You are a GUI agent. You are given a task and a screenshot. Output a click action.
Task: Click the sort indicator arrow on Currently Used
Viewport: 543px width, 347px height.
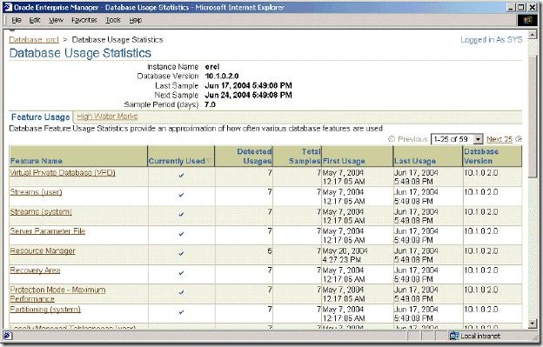coord(209,161)
